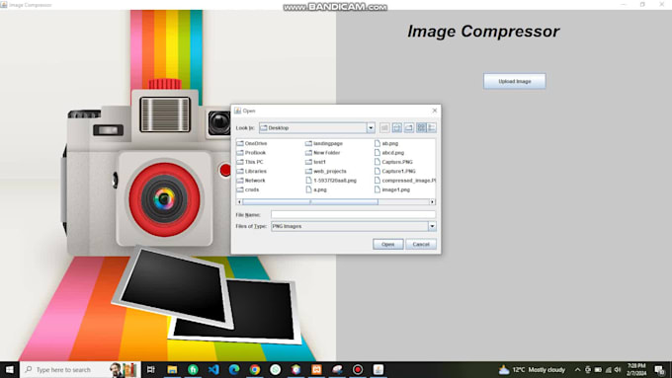
Task: Click the Upload Image button
Action: tap(515, 81)
